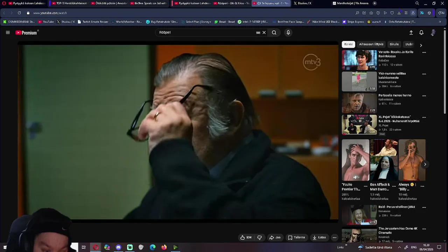Save the video with the Tallenna button
448x252 pixels.
point(296,237)
